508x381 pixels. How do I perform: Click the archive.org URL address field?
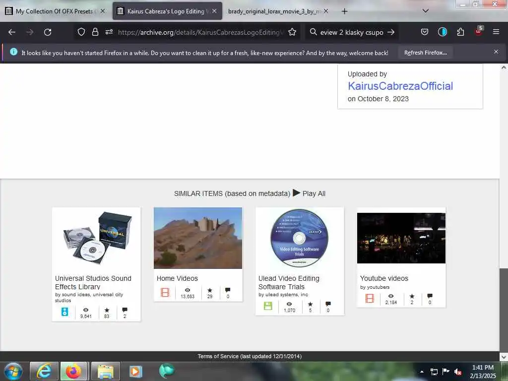[201, 32]
